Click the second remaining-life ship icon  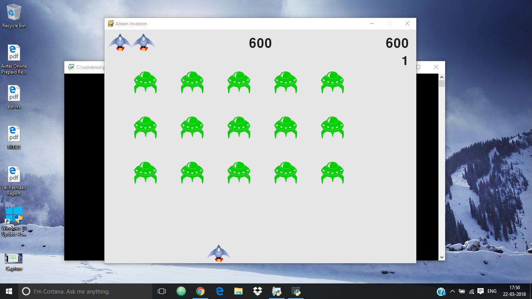(x=143, y=43)
